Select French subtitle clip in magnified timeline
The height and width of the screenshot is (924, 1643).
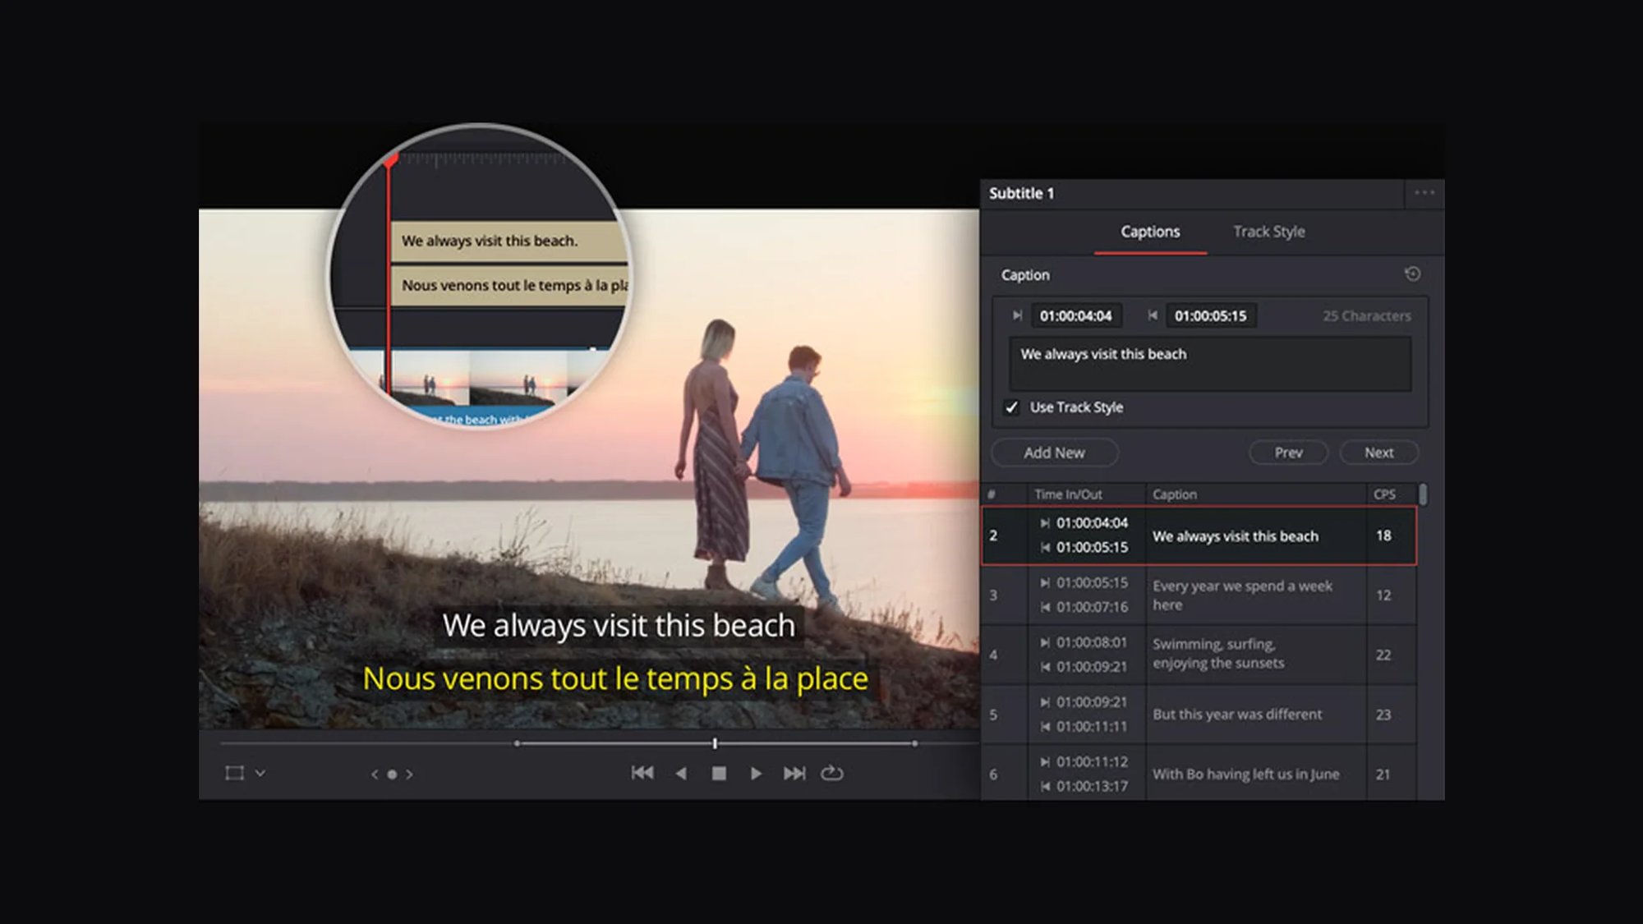(x=509, y=285)
